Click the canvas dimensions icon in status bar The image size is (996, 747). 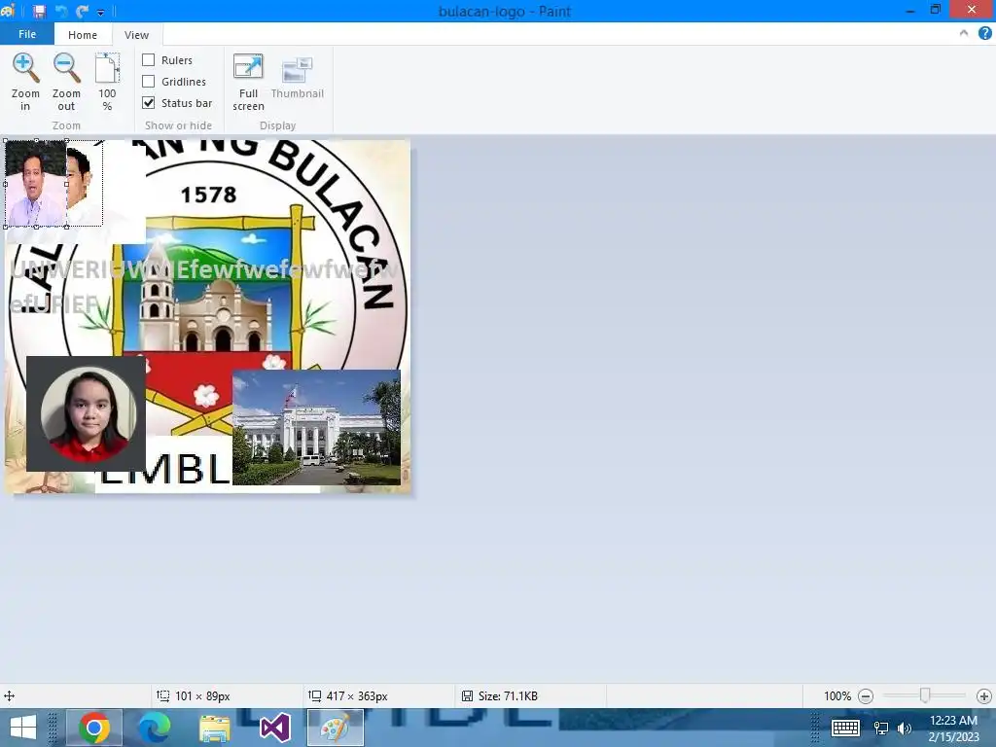pos(314,696)
